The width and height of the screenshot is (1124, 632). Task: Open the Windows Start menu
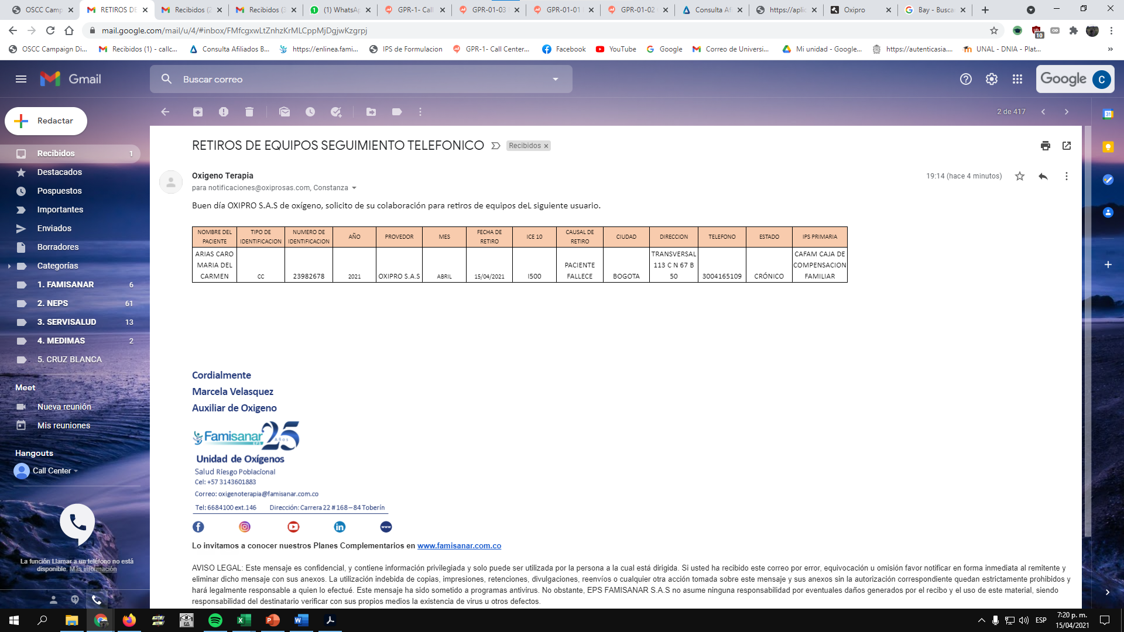point(14,620)
